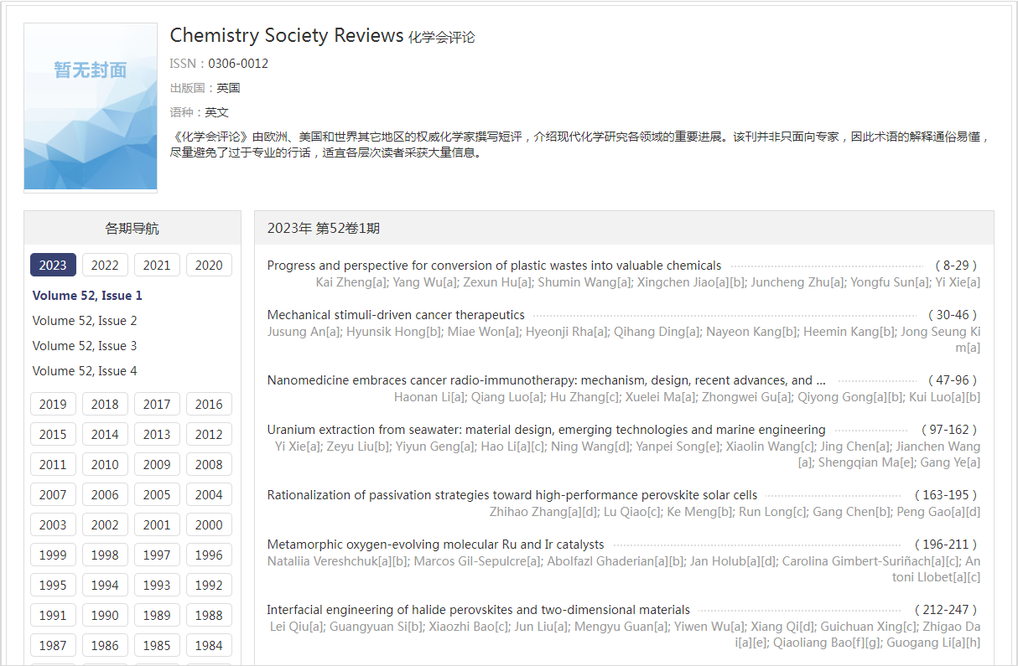1018x666 pixels.
Task: Choose the 2019 year button
Action: 53,404
